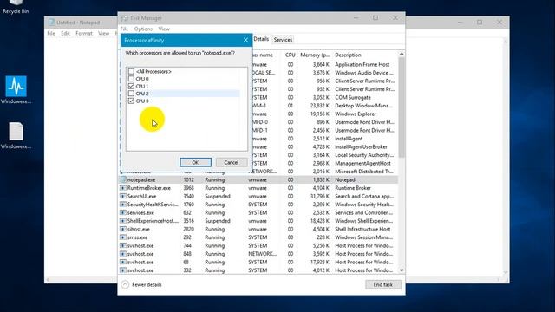Open Notepad's Edit menu

66,33
